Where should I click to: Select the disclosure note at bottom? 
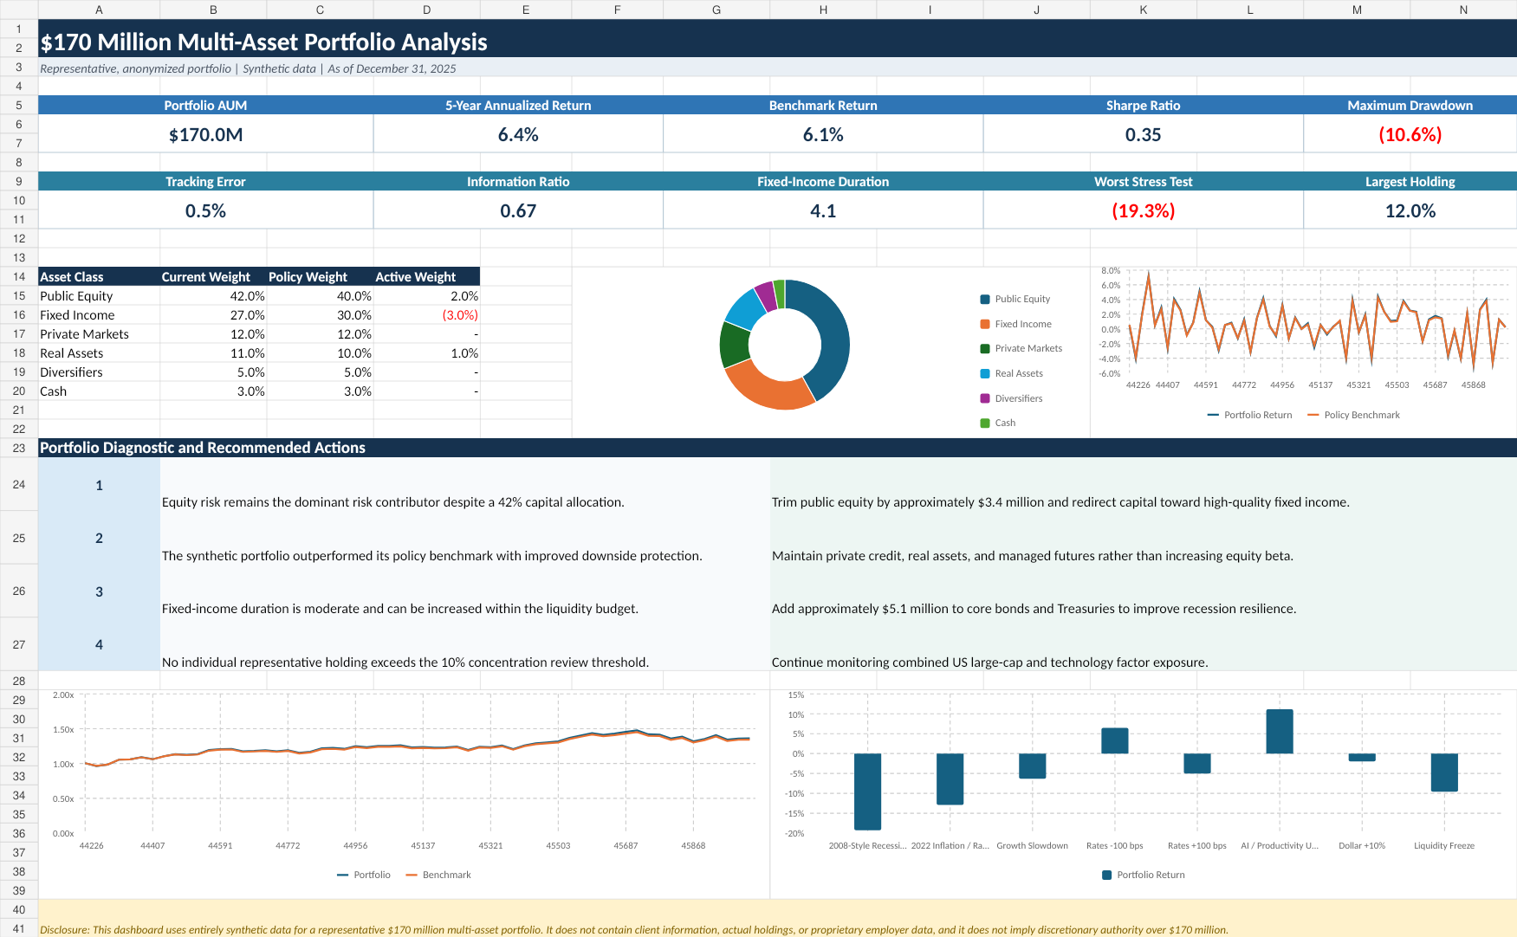(777, 918)
